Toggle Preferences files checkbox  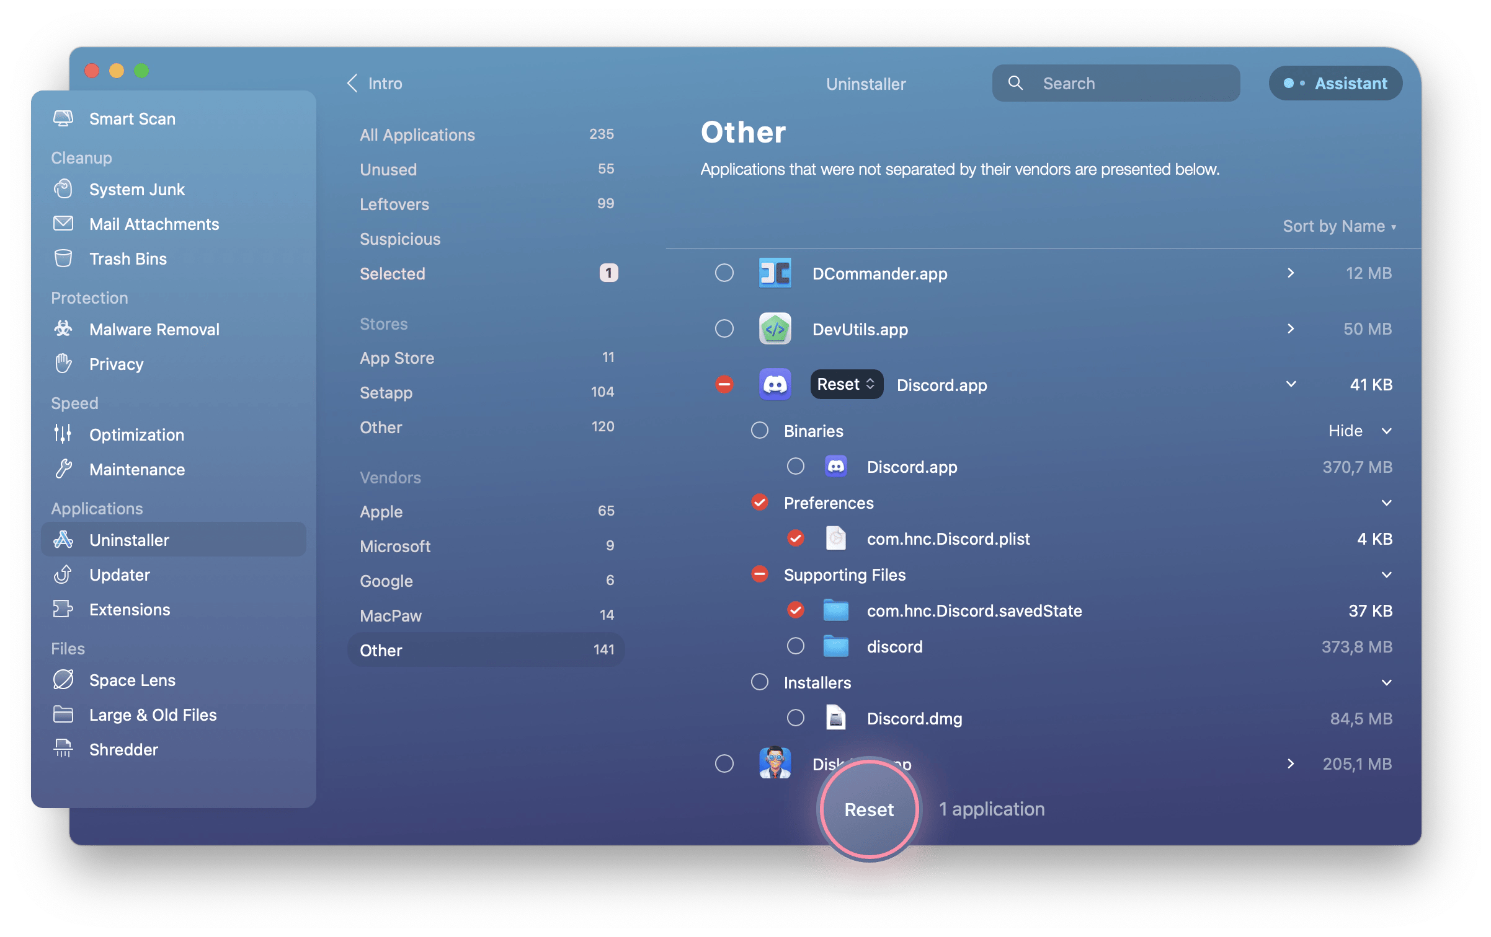(760, 502)
